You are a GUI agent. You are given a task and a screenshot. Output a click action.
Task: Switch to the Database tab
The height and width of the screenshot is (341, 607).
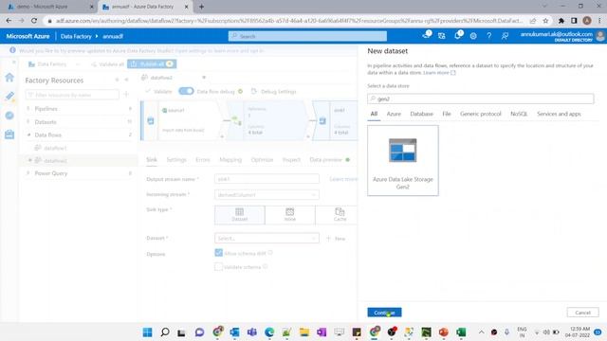coord(421,114)
